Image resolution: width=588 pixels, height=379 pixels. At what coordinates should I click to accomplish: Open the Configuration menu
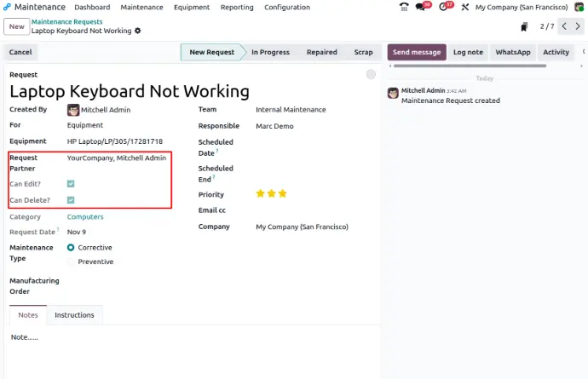tap(286, 7)
